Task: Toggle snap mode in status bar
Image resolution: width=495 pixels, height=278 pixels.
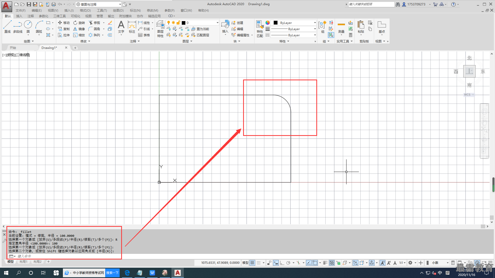Action: (259, 263)
